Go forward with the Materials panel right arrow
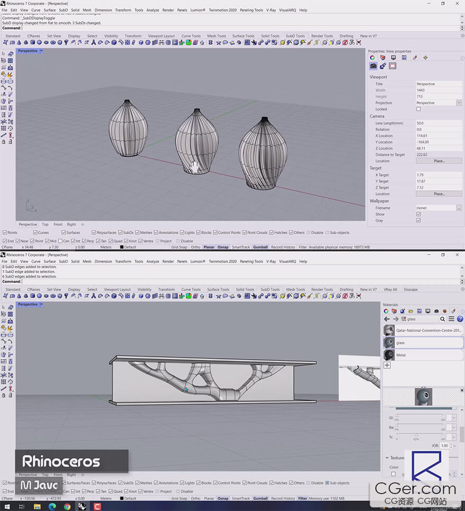Screen dimensions: 465x511 [x=396, y=319]
